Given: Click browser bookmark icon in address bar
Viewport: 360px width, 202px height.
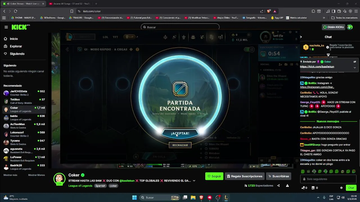Looking at the screenshot, I should coord(72,11).
